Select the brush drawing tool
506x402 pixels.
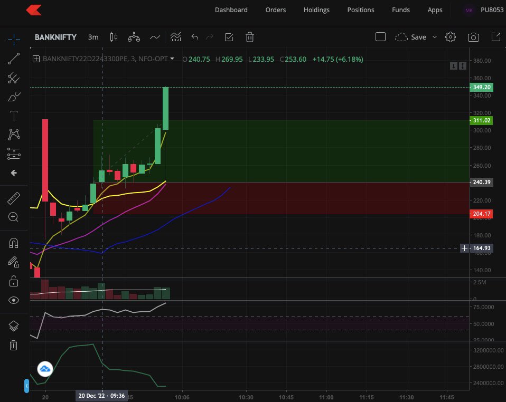pyautogui.click(x=14, y=97)
